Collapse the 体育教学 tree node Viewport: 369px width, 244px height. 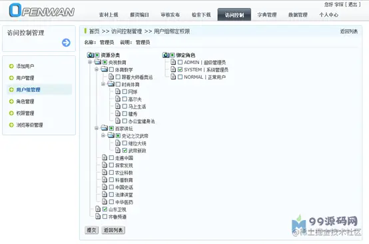click(x=97, y=69)
